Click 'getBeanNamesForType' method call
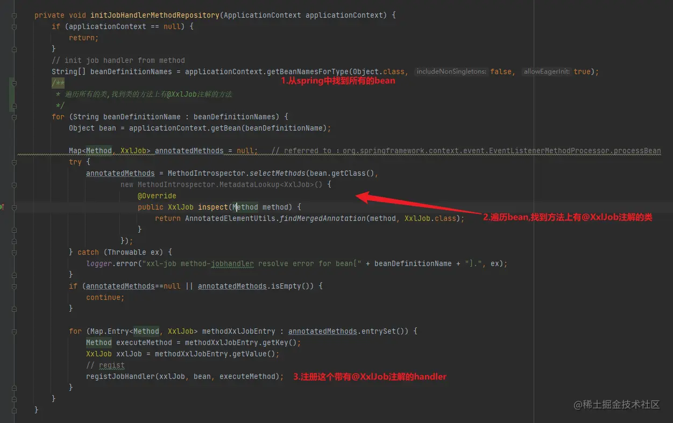The height and width of the screenshot is (423, 673). [308, 71]
